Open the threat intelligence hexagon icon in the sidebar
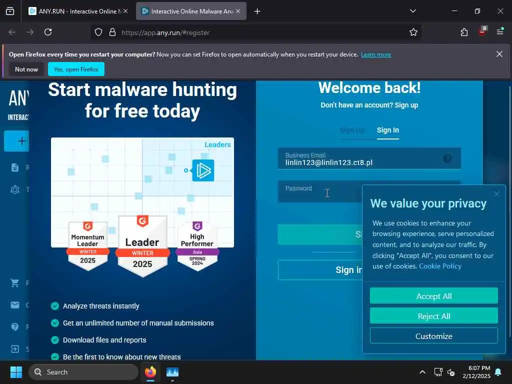The height and width of the screenshot is (384, 512). pos(15,189)
